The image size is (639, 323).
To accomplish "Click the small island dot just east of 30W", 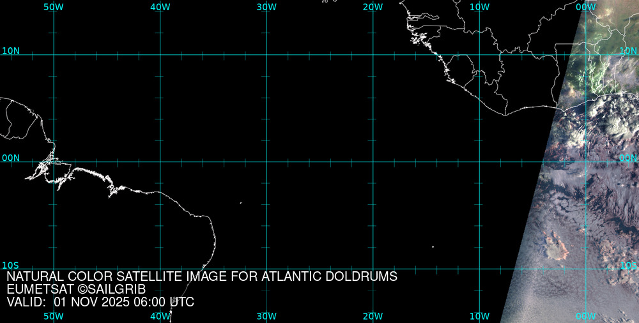I will coord(241,203).
